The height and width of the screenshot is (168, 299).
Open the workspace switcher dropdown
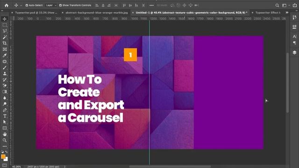(285, 5)
